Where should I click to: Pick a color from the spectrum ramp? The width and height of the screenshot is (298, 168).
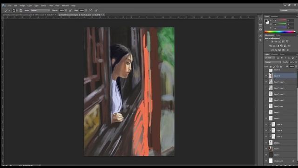(x=280, y=32)
